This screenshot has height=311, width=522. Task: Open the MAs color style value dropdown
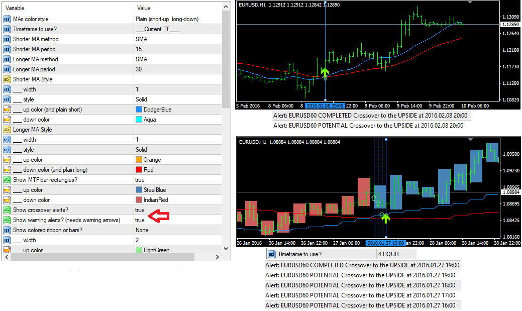coord(178,19)
